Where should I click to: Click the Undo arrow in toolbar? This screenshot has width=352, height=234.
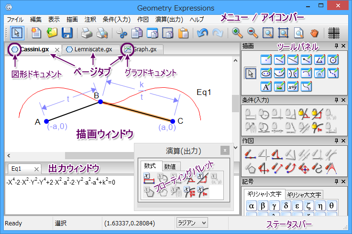pyautogui.click(x=203, y=33)
